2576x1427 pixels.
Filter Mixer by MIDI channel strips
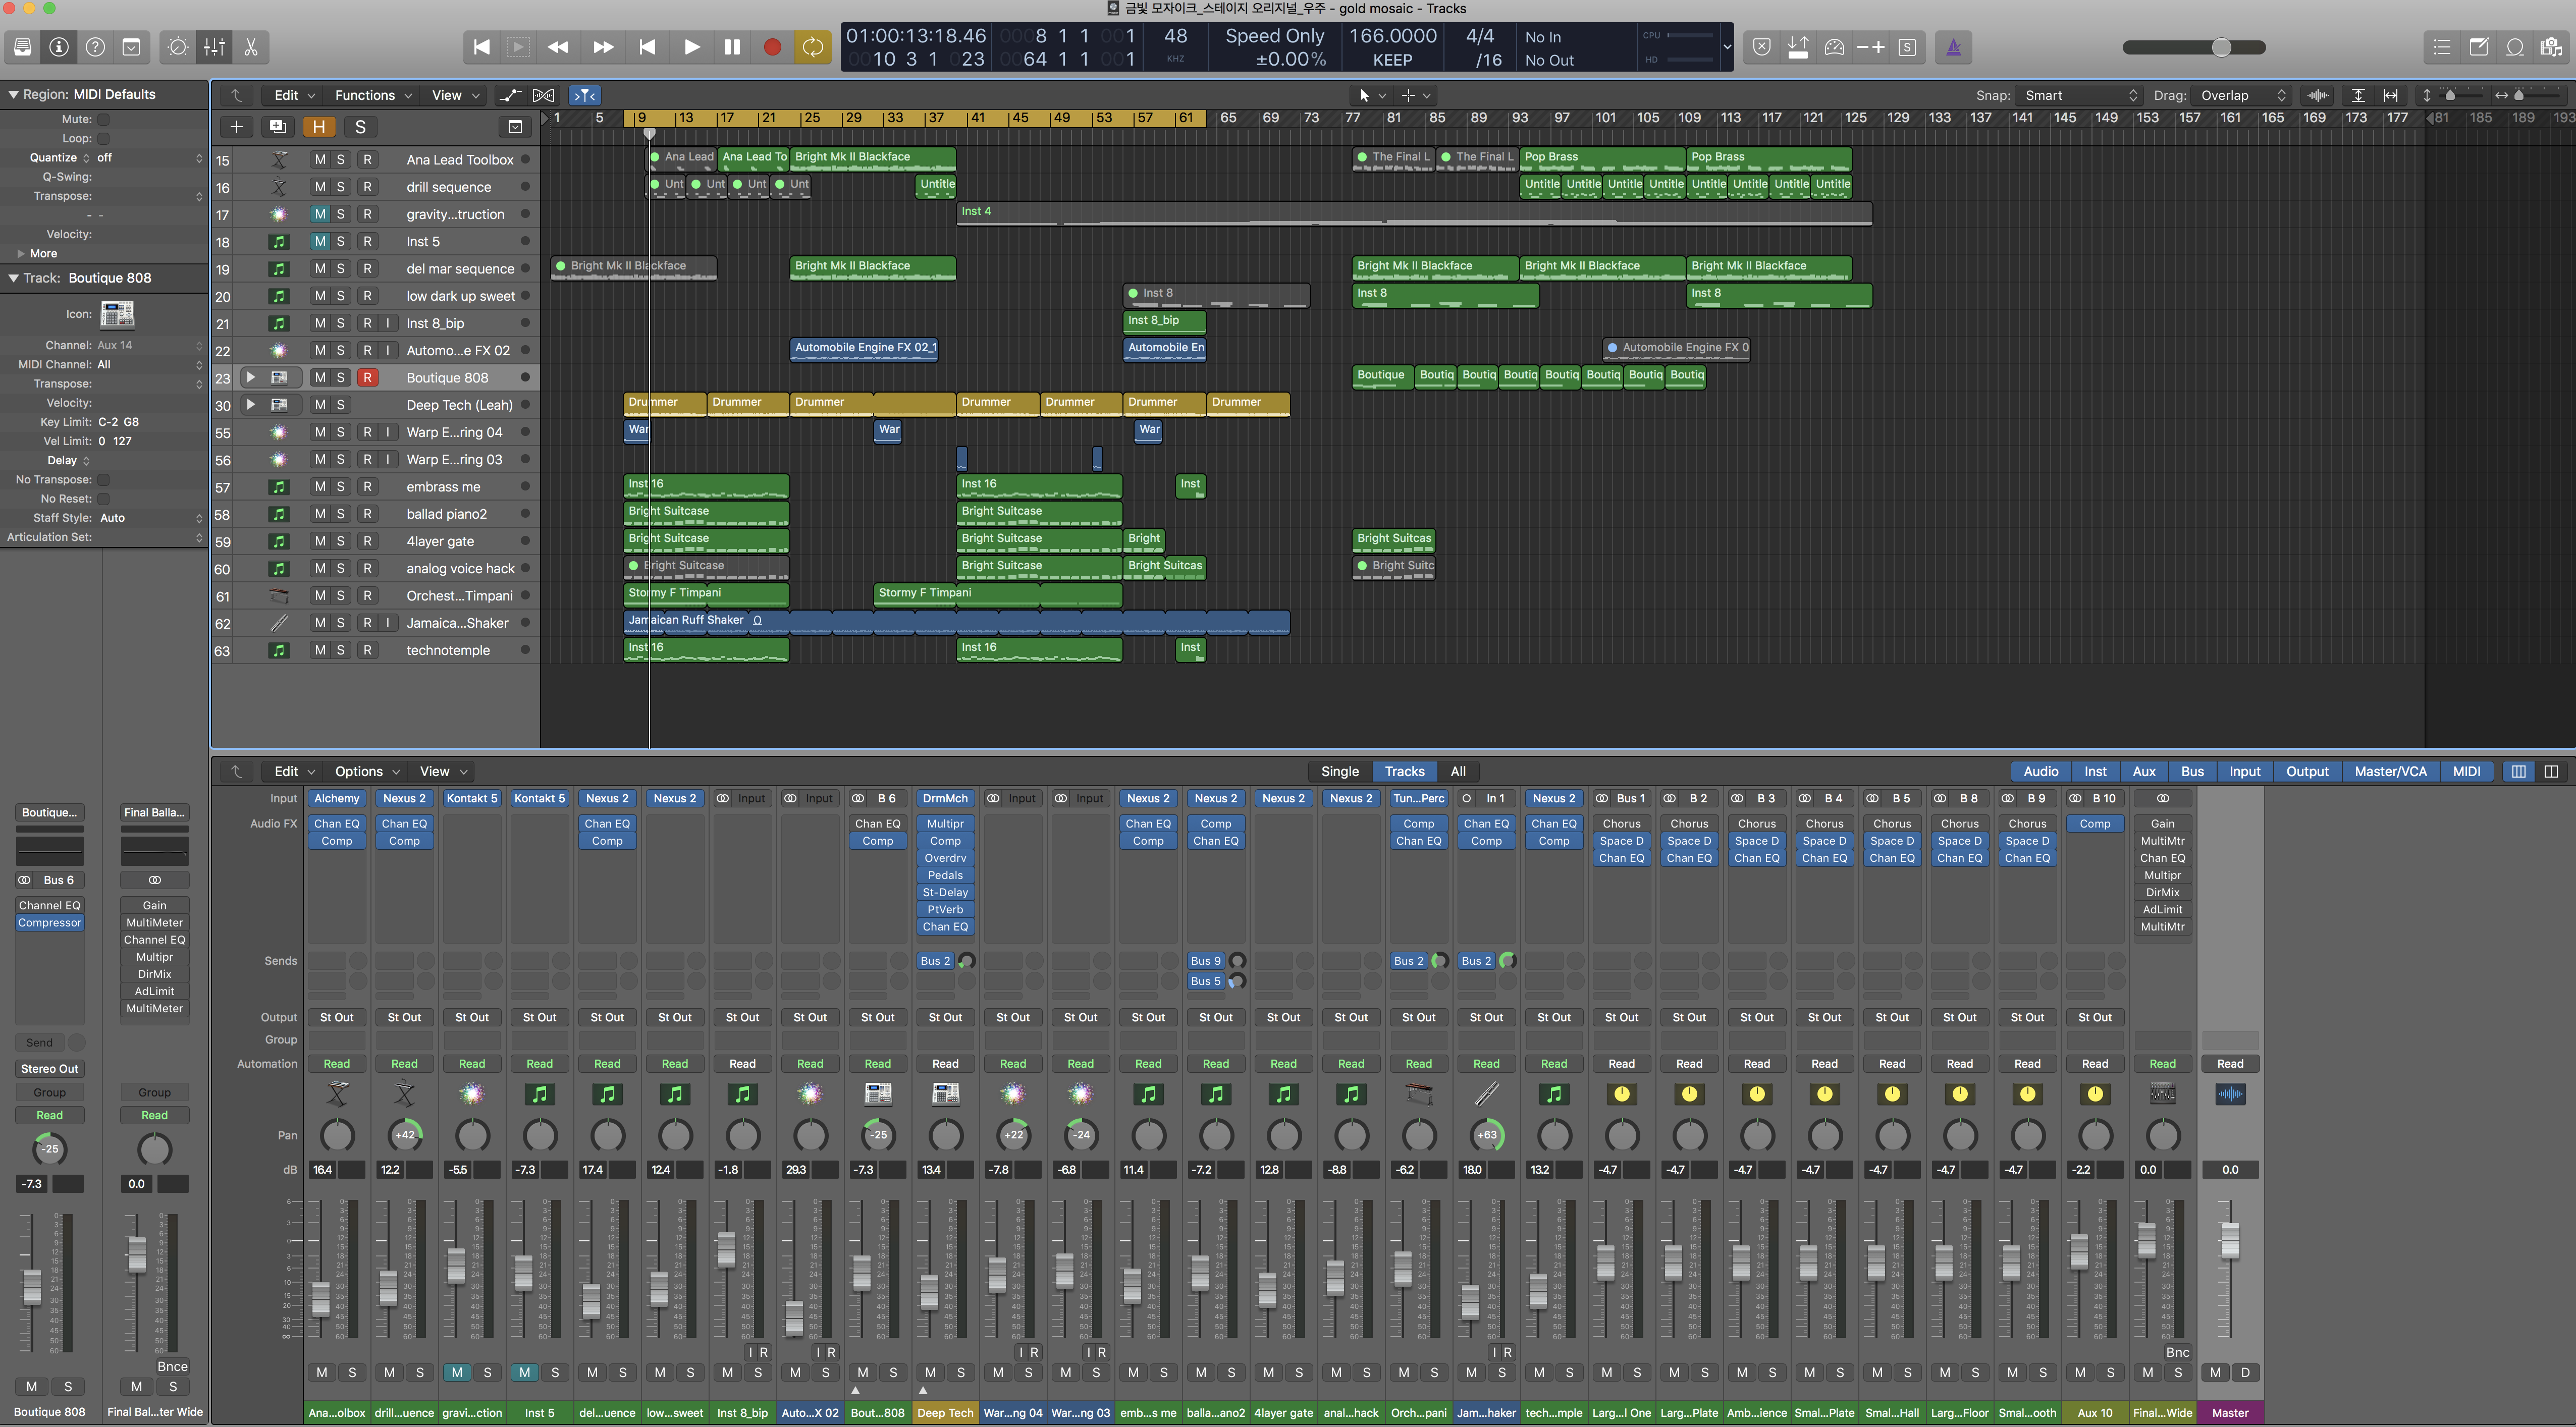pyautogui.click(x=2466, y=771)
